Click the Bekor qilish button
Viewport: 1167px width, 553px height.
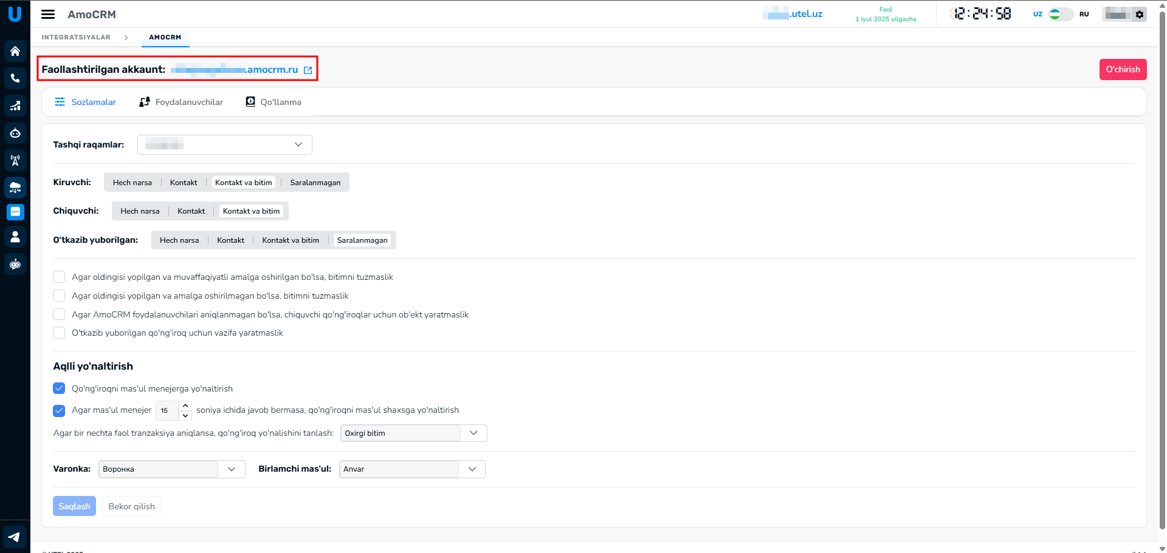[x=131, y=506]
